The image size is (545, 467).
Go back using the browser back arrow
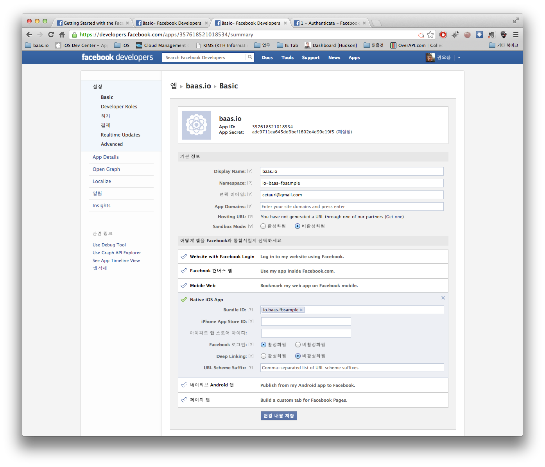click(29, 34)
